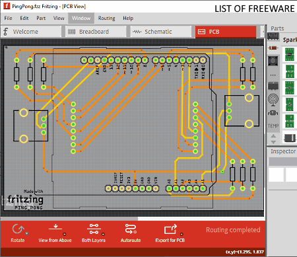
Task: Click the Rotate icon in bottom toolbar
Action: coord(18,229)
